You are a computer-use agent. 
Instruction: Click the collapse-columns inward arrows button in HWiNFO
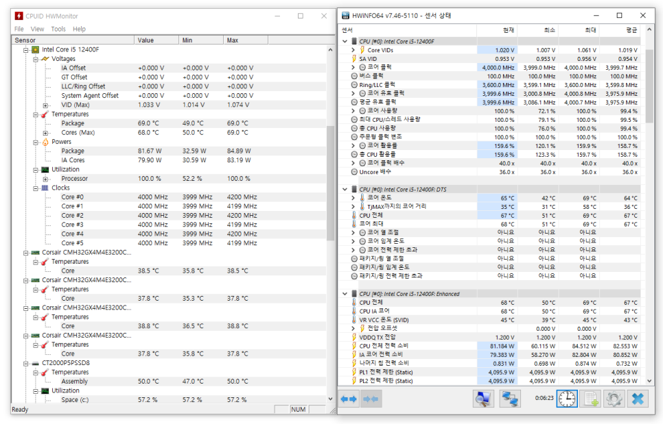click(x=371, y=399)
